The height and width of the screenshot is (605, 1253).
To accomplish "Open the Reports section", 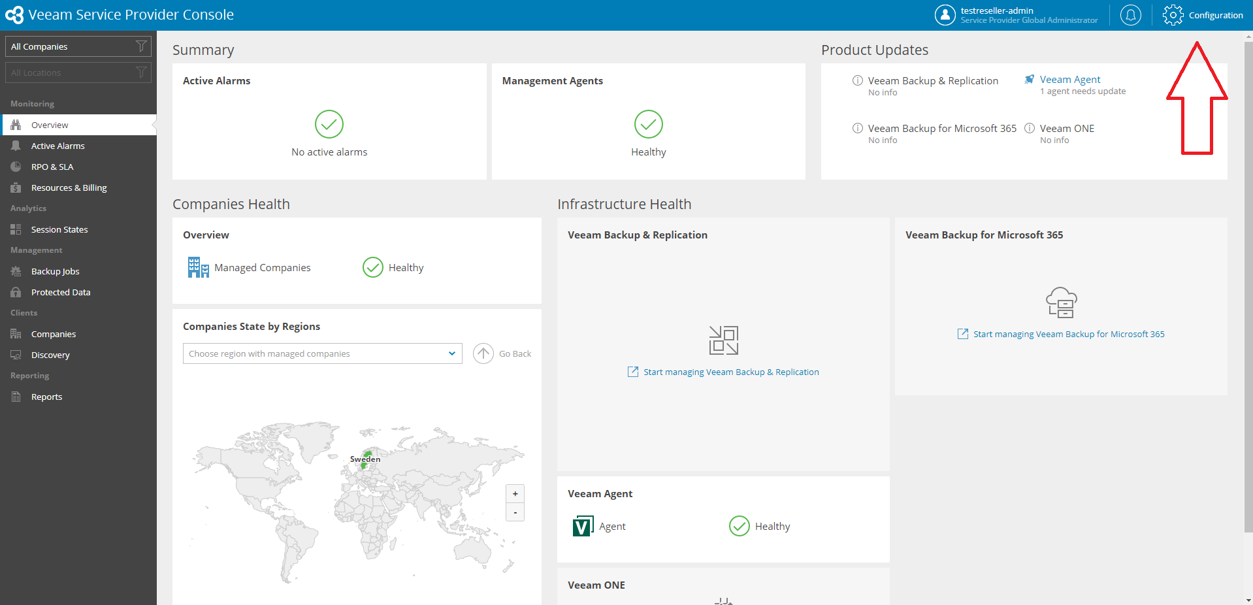I will click(x=46, y=397).
